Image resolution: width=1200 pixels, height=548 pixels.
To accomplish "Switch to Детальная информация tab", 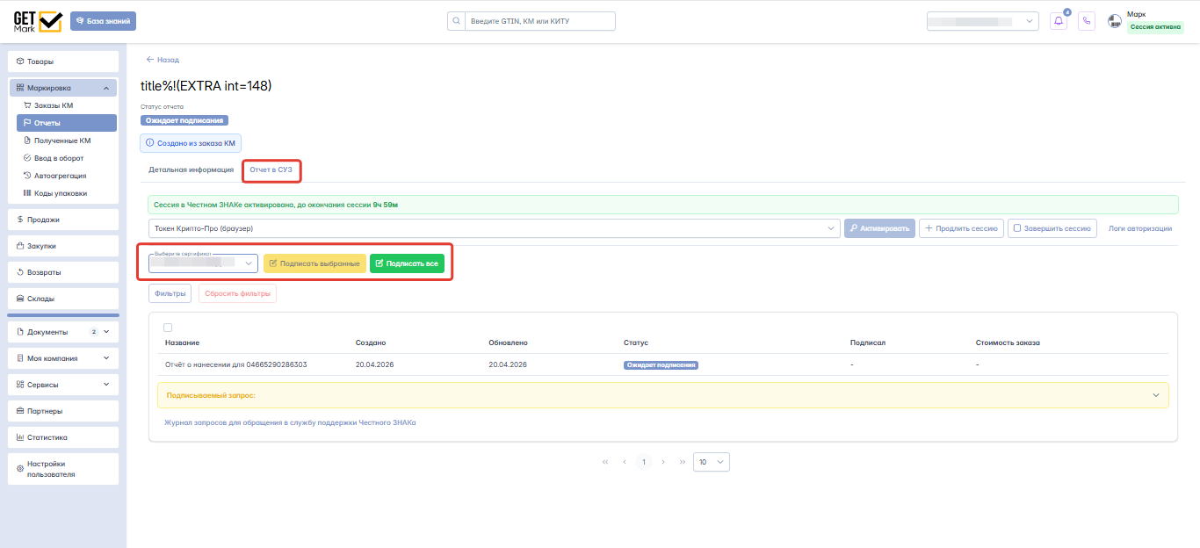I will [192, 169].
